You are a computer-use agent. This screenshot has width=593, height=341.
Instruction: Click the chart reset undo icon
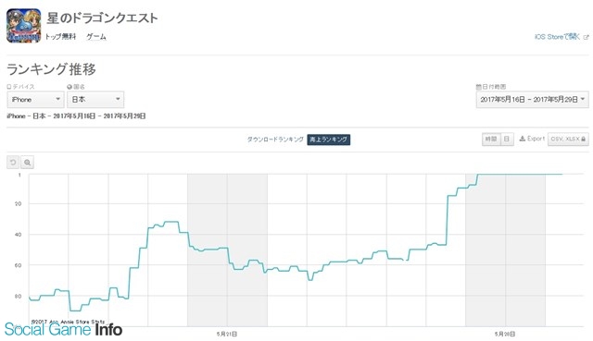click(x=13, y=163)
